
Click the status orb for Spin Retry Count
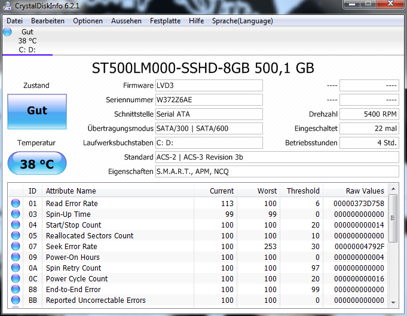coord(16,268)
